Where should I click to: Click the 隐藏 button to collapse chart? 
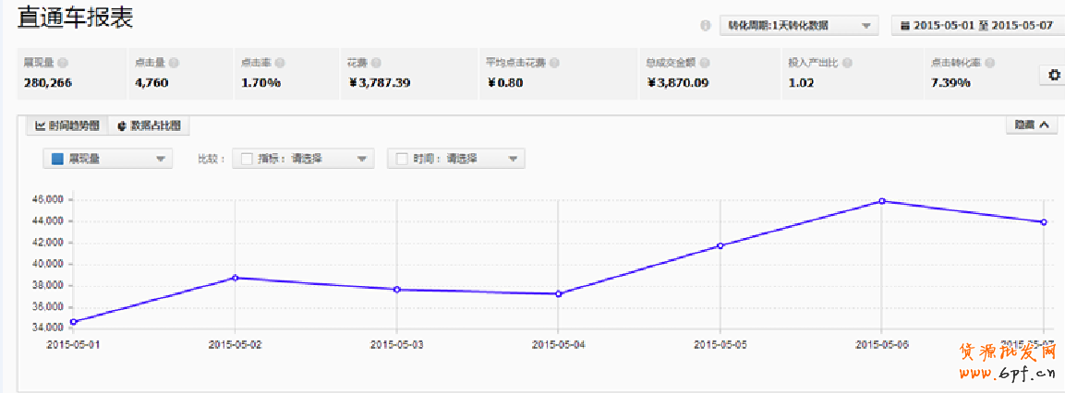pyautogui.click(x=1031, y=125)
